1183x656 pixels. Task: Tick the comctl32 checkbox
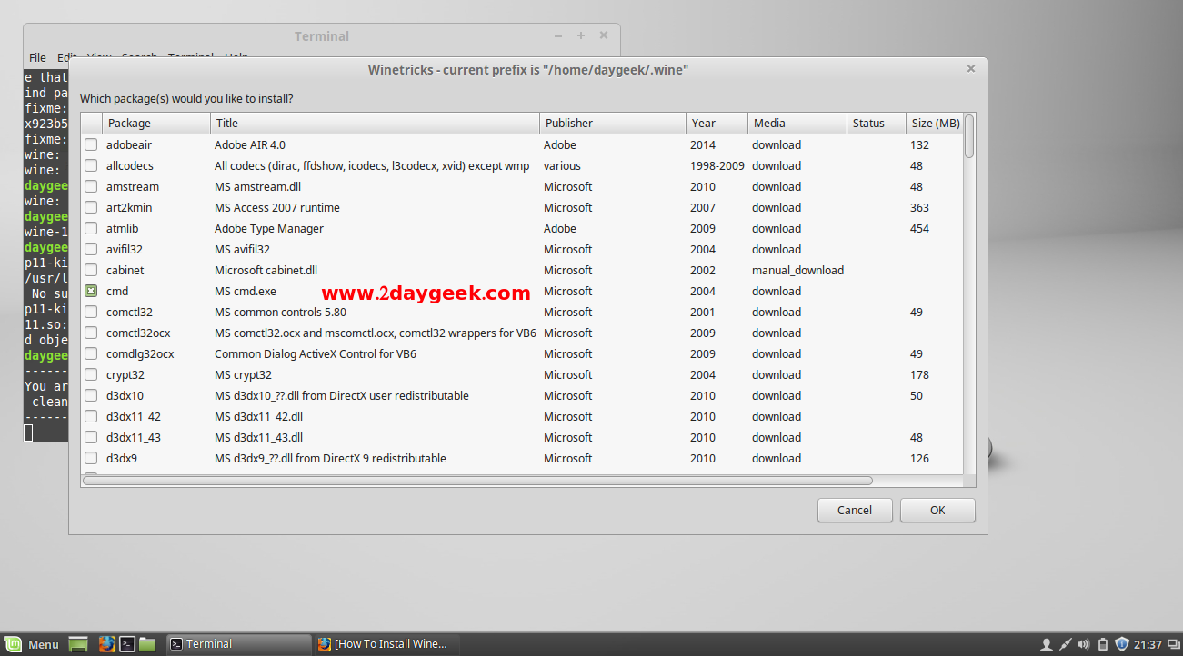coord(91,312)
